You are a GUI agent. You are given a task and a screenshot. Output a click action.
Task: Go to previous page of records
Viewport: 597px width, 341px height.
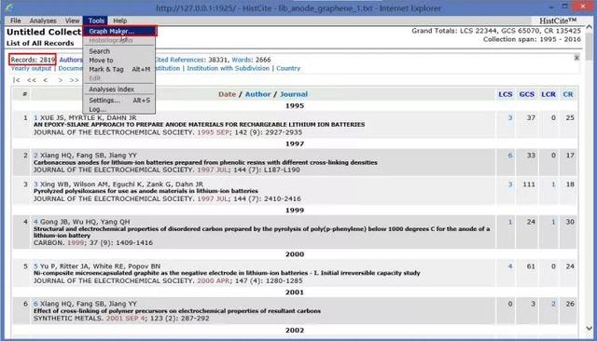click(x=46, y=80)
